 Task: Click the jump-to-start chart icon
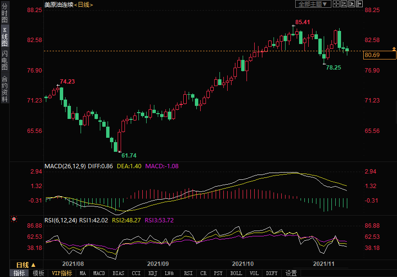pyautogui.click(x=344, y=4)
